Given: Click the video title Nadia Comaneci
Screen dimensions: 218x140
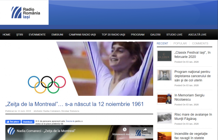Looking at the screenshot, I should click(x=46, y=131).
